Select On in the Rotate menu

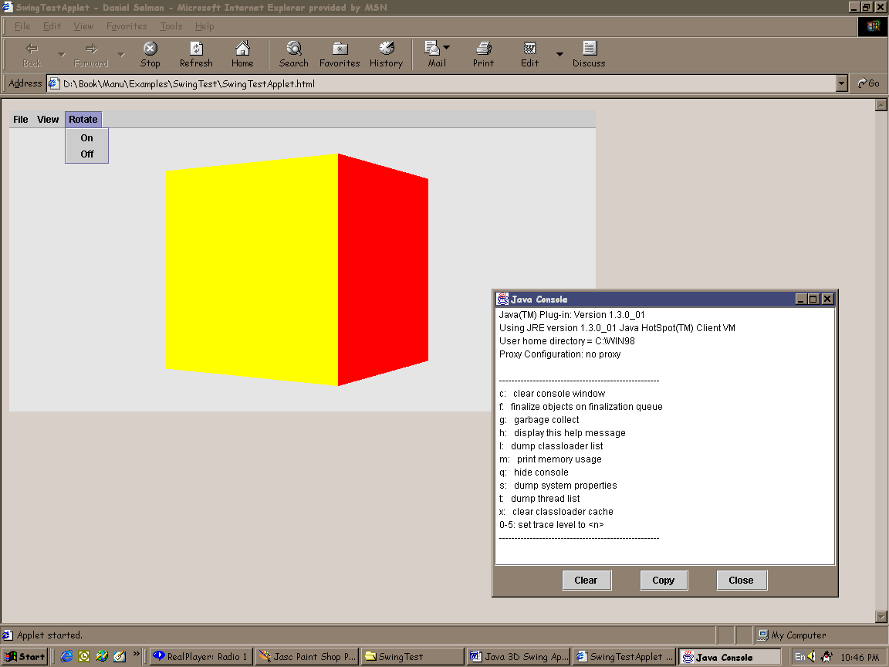click(x=86, y=138)
